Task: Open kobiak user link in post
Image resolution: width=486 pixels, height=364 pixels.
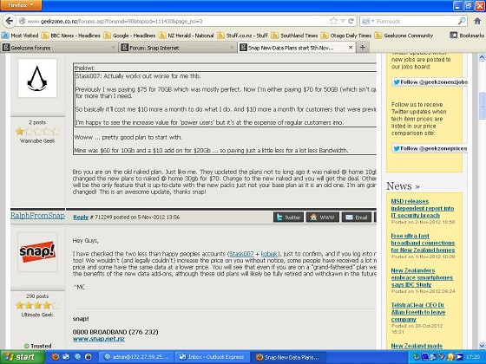Action: pos(269,254)
